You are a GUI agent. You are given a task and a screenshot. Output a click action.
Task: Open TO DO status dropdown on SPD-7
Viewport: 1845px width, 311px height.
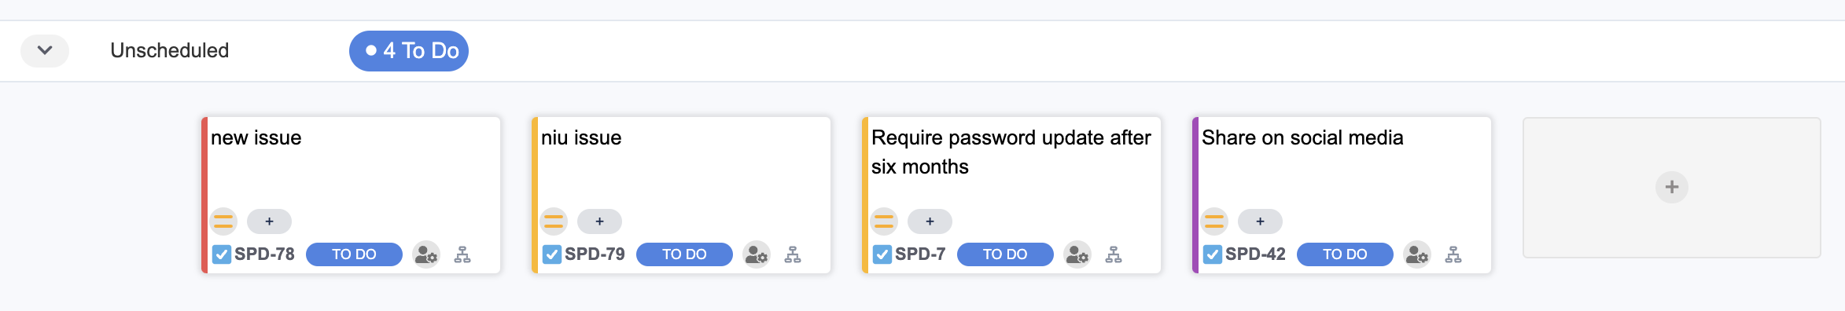point(1005,254)
